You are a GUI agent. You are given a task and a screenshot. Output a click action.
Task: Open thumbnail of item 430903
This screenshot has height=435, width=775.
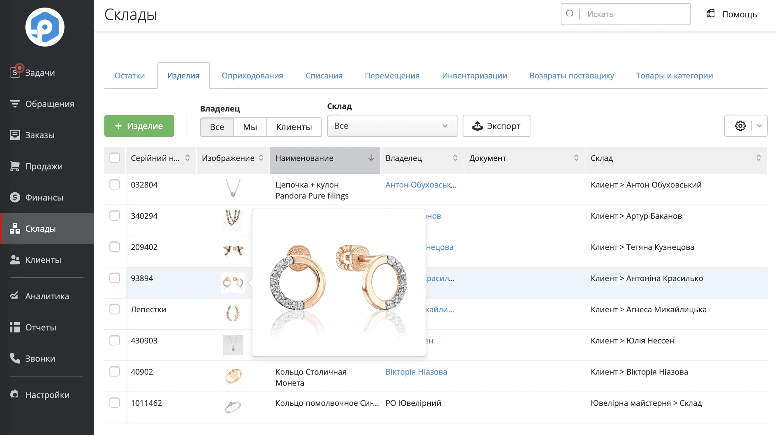point(233,345)
